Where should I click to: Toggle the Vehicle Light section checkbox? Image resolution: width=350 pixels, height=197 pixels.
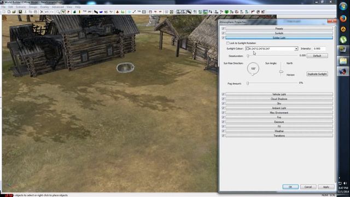[x=223, y=94]
